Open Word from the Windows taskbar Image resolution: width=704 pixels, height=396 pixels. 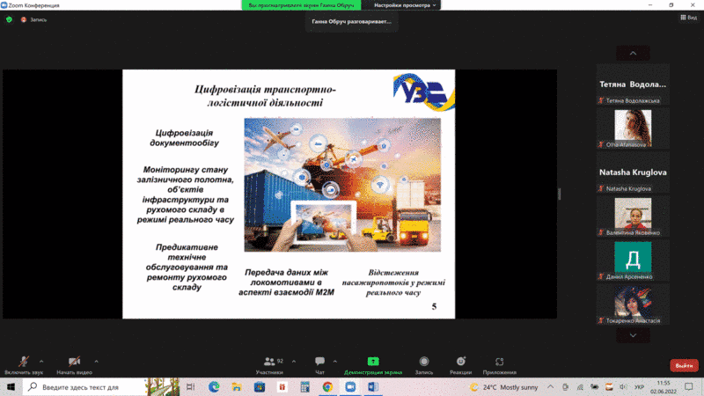[x=371, y=387]
